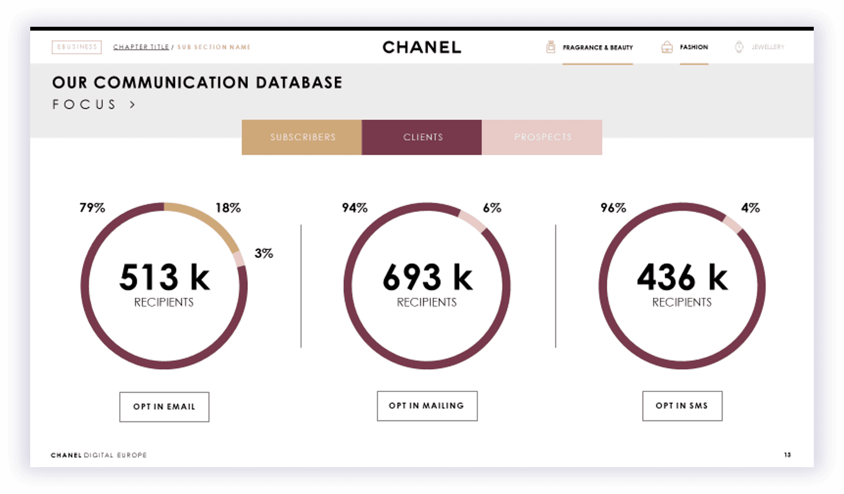Click the Opt In Email button

pos(164,407)
